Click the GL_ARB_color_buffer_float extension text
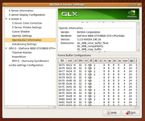 coord(93,43)
